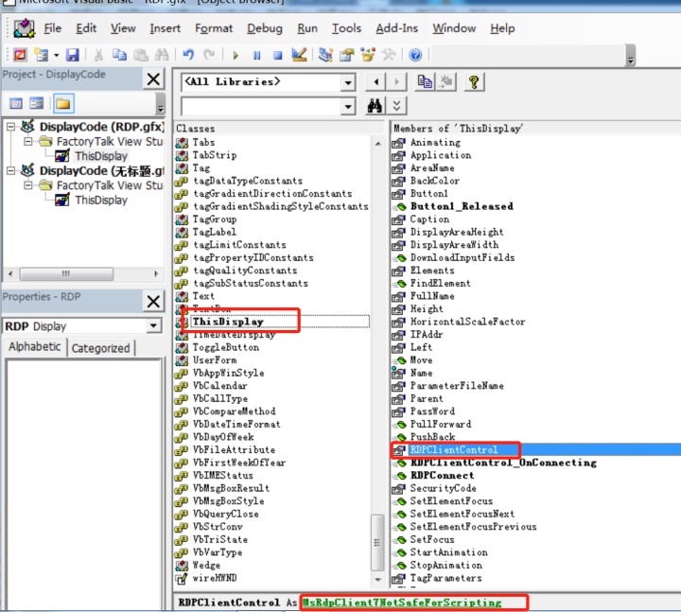Open the File menu

[x=53, y=28]
